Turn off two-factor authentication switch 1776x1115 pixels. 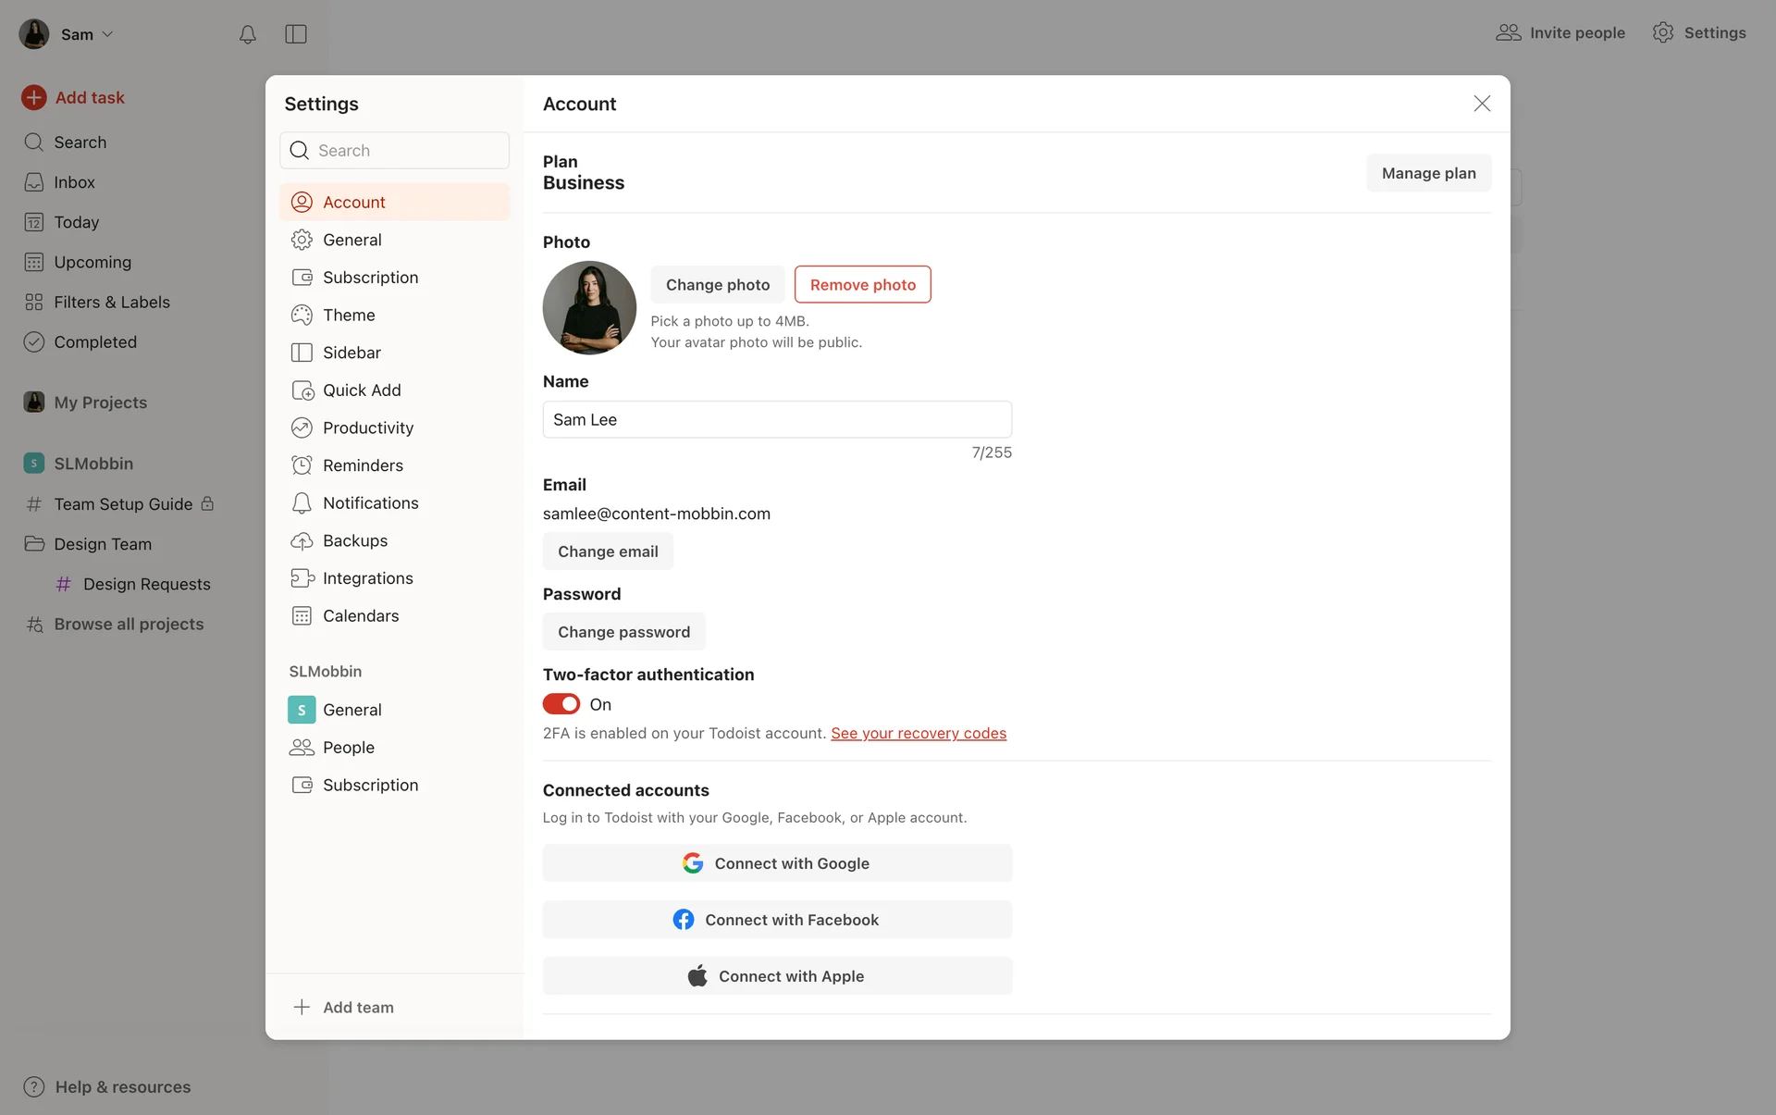tap(561, 704)
